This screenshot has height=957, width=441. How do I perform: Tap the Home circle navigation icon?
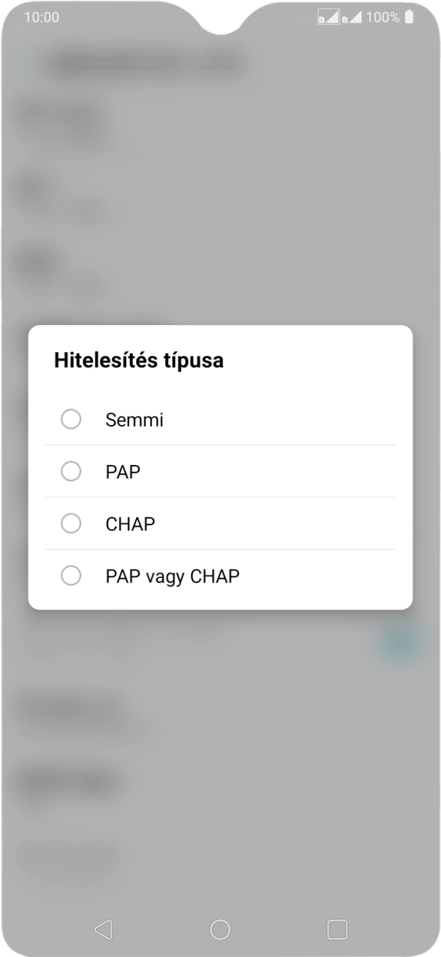[x=220, y=929]
